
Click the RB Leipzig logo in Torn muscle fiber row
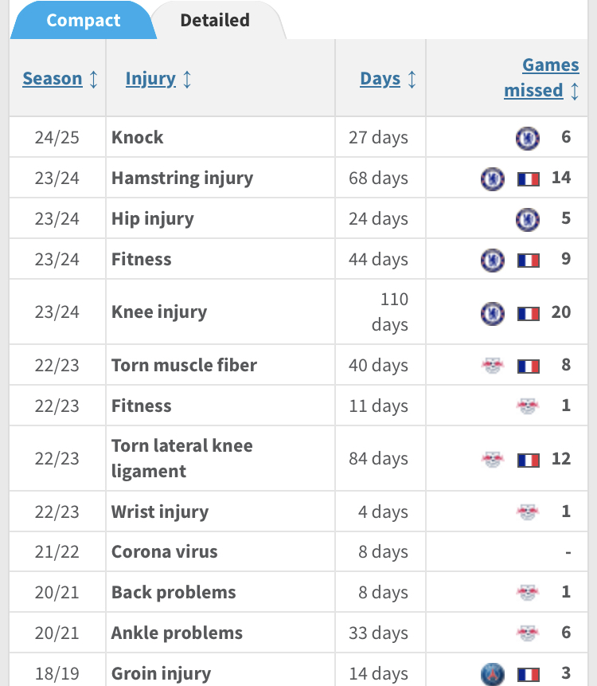(x=493, y=366)
